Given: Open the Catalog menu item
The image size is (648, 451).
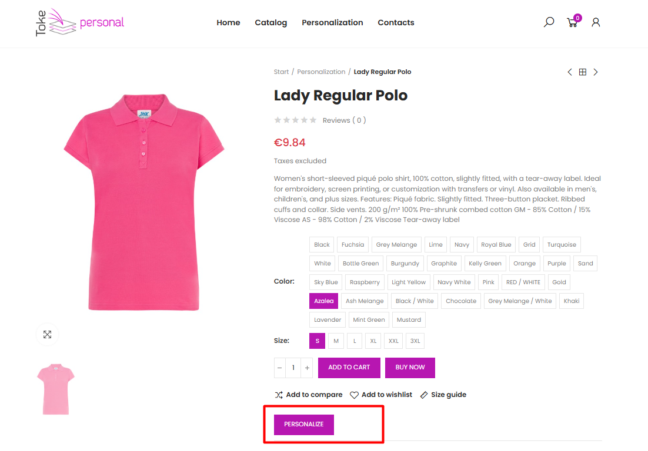Looking at the screenshot, I should point(270,22).
